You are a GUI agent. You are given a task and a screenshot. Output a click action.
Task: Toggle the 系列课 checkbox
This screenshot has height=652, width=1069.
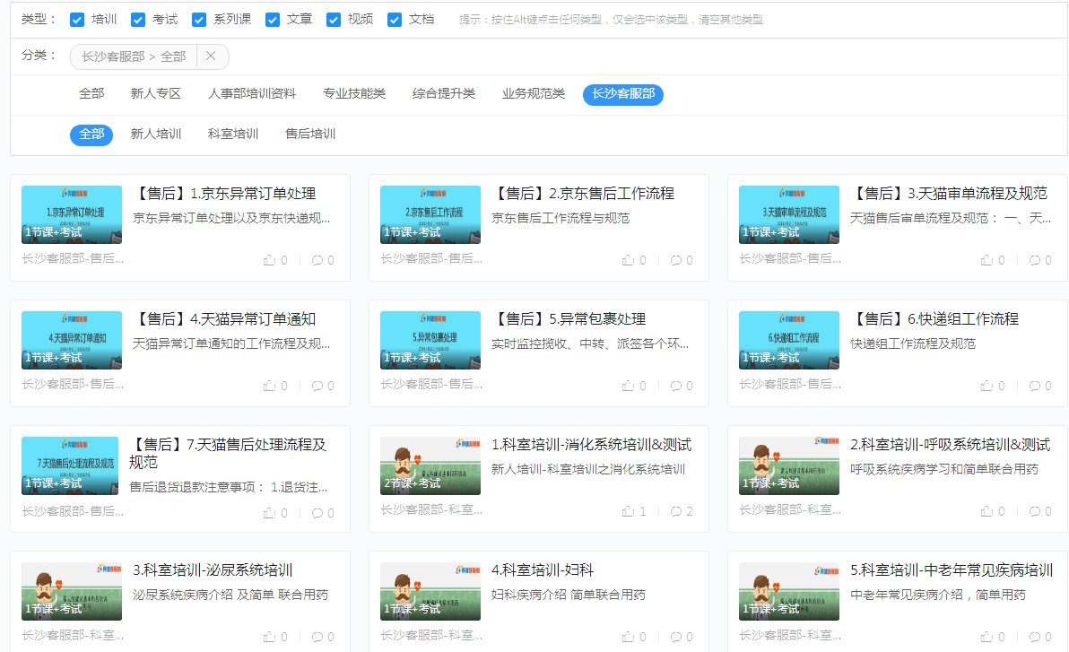pos(199,20)
